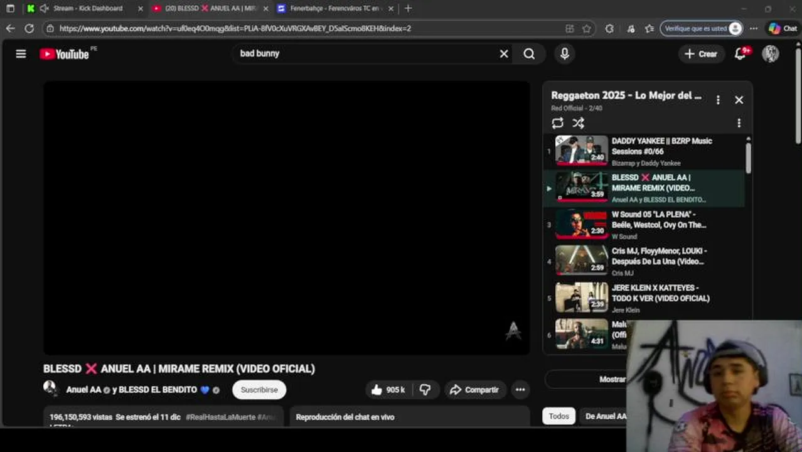Click Verifique que es usted profile button
802x452 pixels.
click(701, 28)
